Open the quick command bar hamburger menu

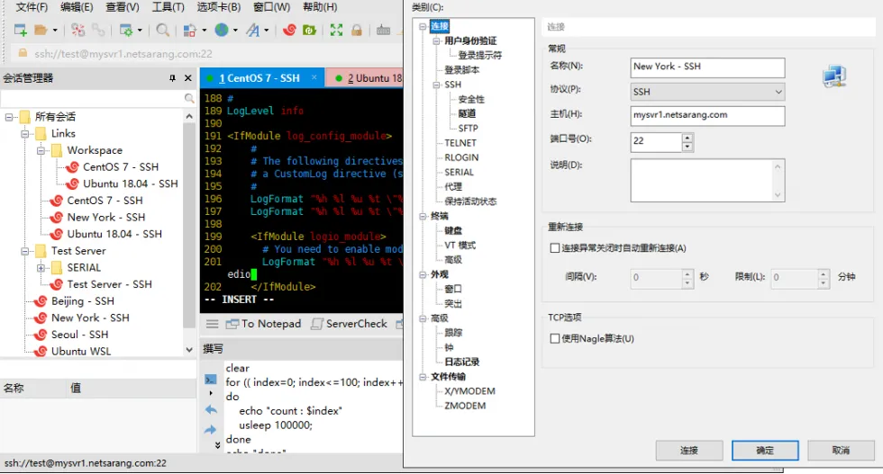pos(213,324)
